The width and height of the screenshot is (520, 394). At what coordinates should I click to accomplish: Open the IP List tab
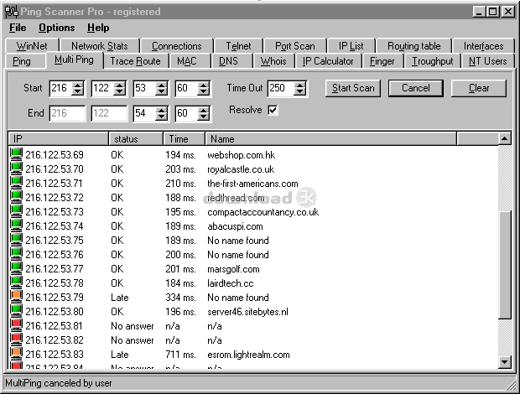point(351,46)
